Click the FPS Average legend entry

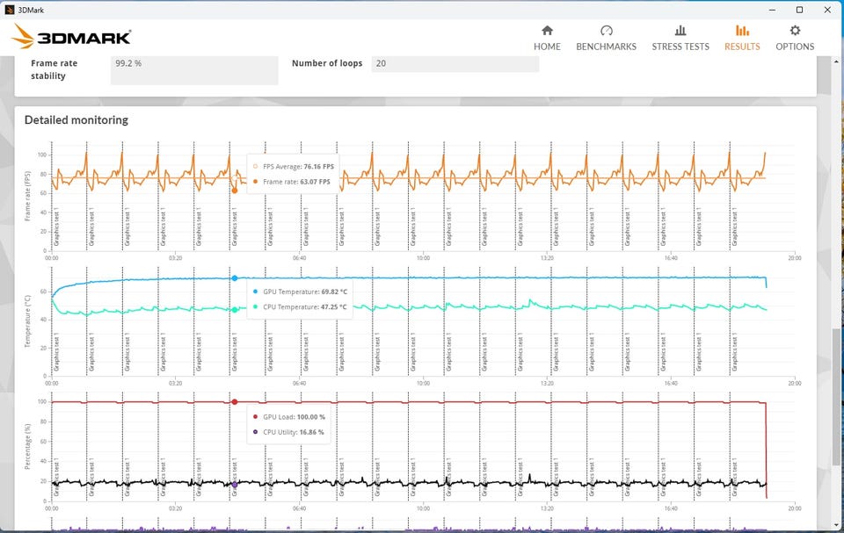(290, 166)
